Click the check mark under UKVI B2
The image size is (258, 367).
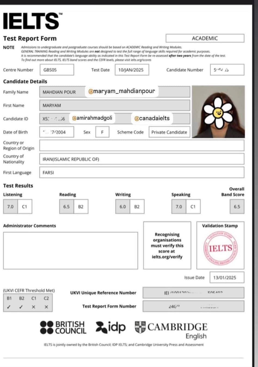pyautogui.click(x=21, y=307)
